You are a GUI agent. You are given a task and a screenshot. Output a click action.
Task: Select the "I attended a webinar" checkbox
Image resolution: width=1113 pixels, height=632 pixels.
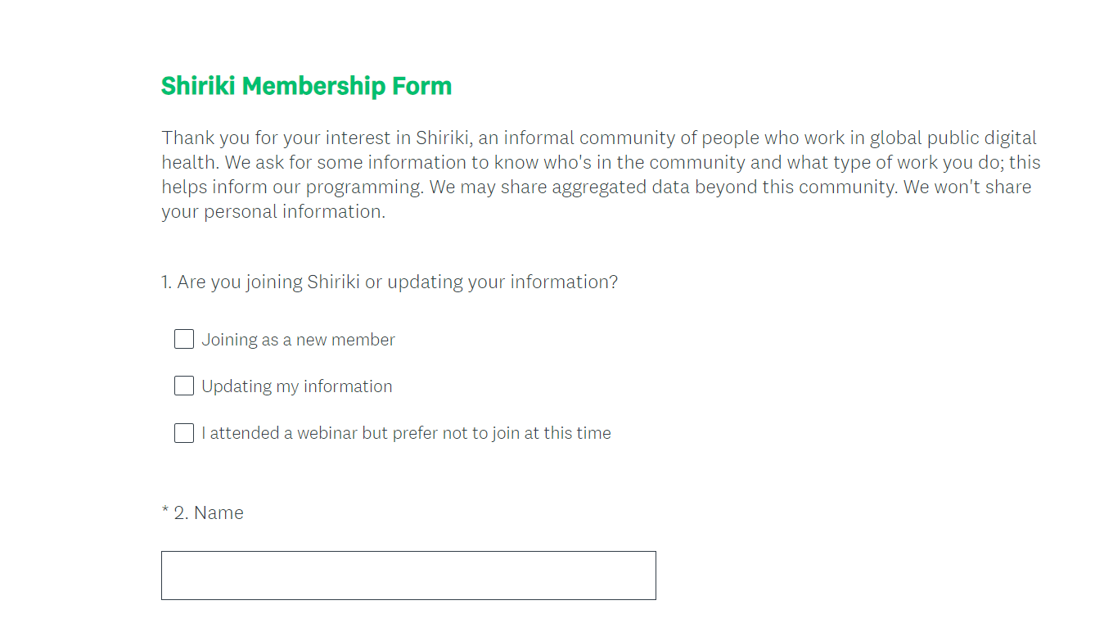pyautogui.click(x=184, y=433)
